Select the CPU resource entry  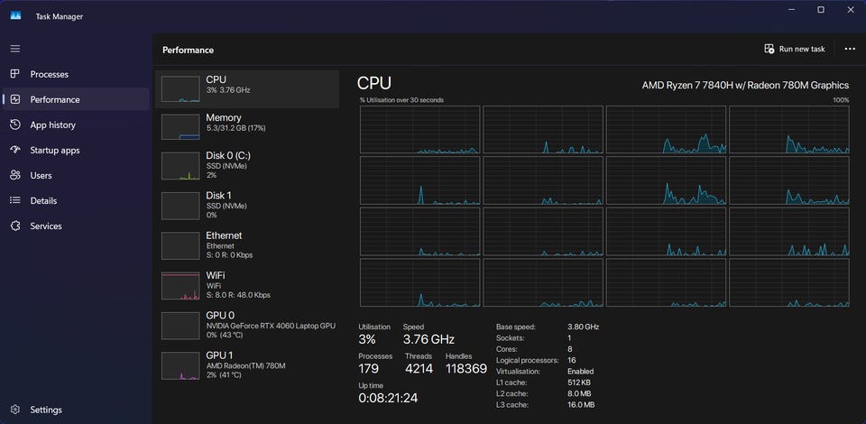click(247, 89)
